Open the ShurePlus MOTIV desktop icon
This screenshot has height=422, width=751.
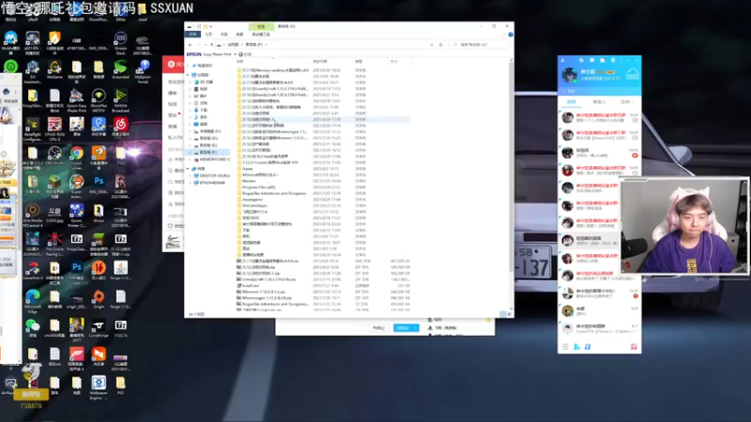click(99, 100)
